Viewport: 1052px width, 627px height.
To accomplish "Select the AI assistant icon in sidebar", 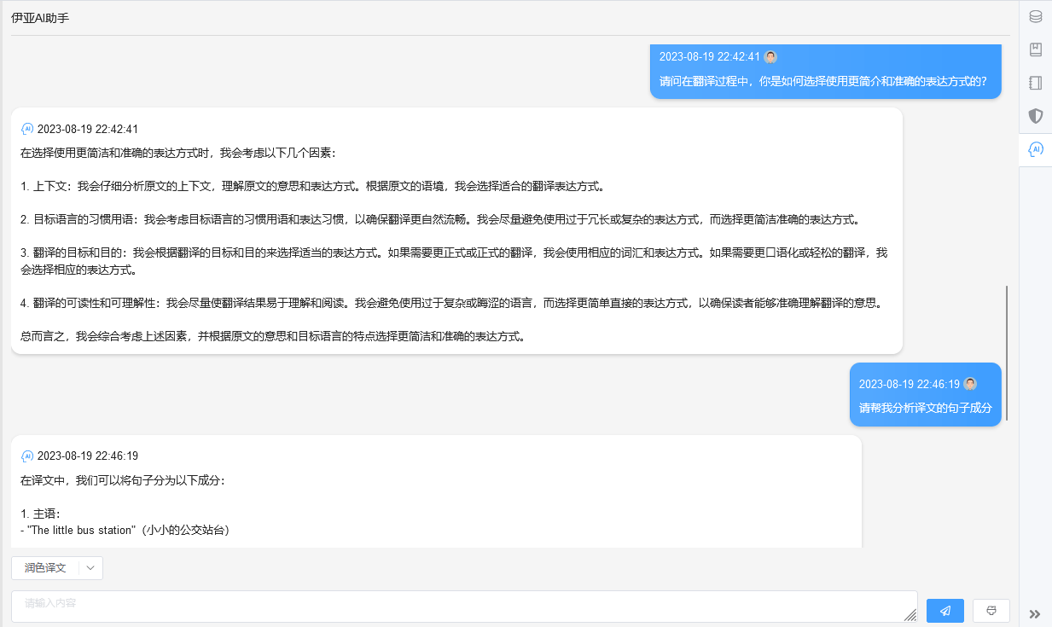I will (1036, 149).
